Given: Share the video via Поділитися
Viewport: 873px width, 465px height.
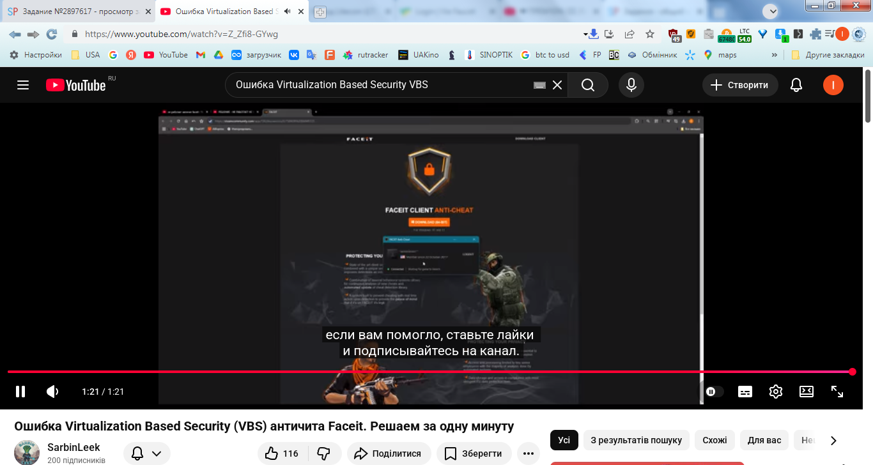Looking at the screenshot, I should point(388,454).
